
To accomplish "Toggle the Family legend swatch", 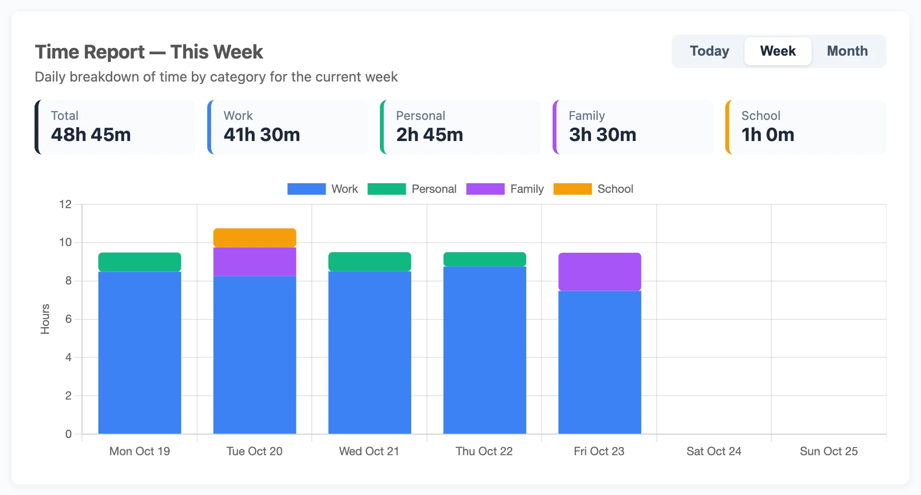I will pos(485,189).
